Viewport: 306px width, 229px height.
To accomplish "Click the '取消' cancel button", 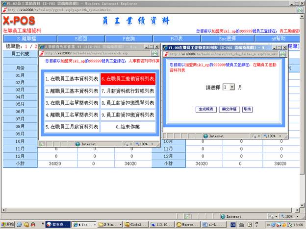I will tap(247, 109).
